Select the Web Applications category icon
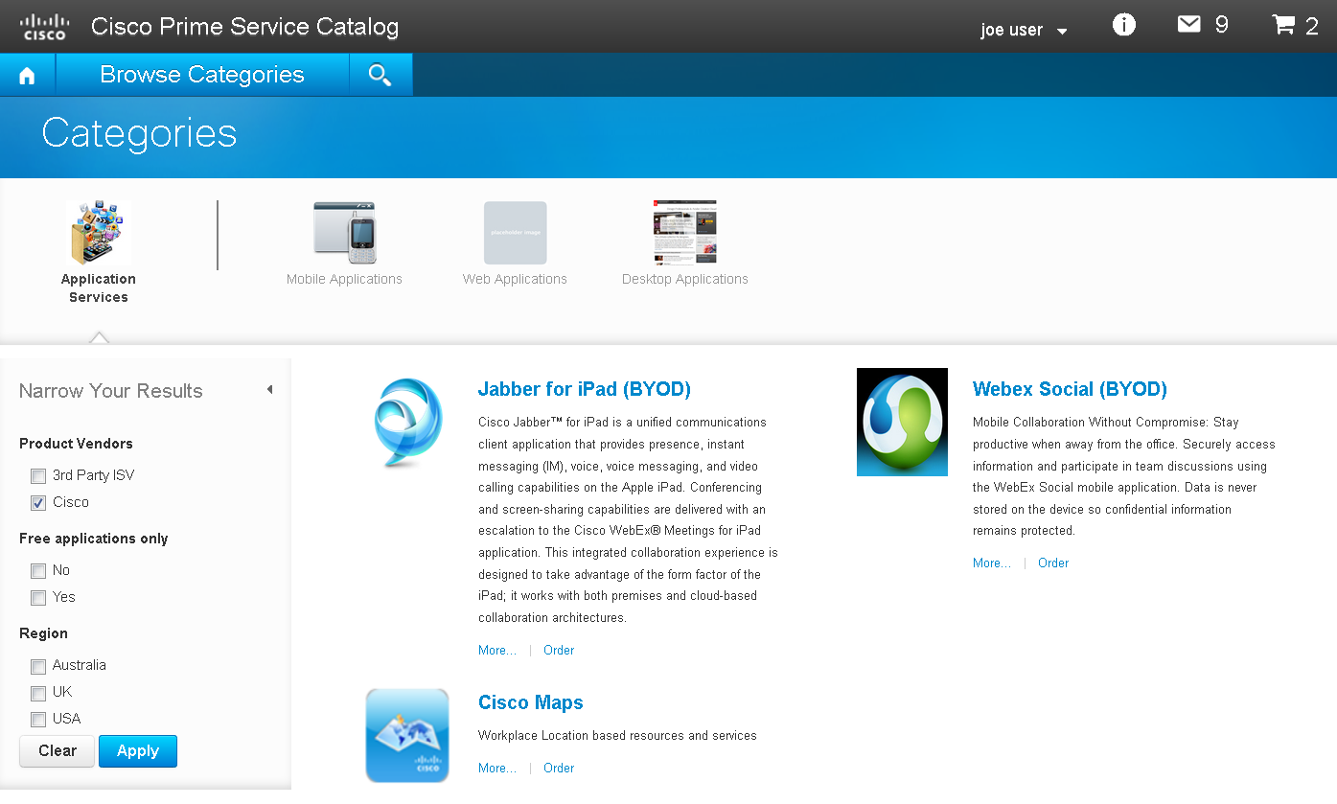The image size is (1337, 804). tap(515, 231)
